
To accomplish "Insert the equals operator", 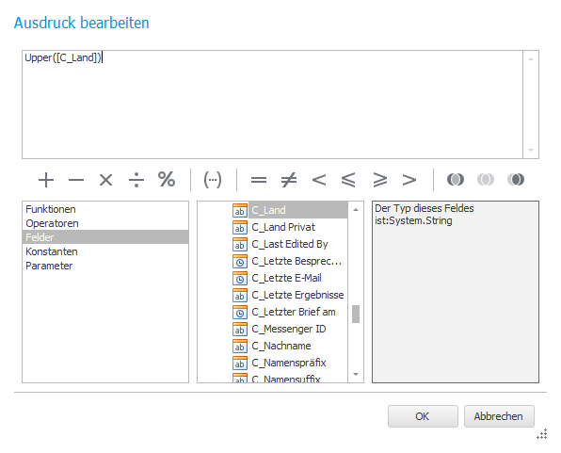I will [259, 179].
